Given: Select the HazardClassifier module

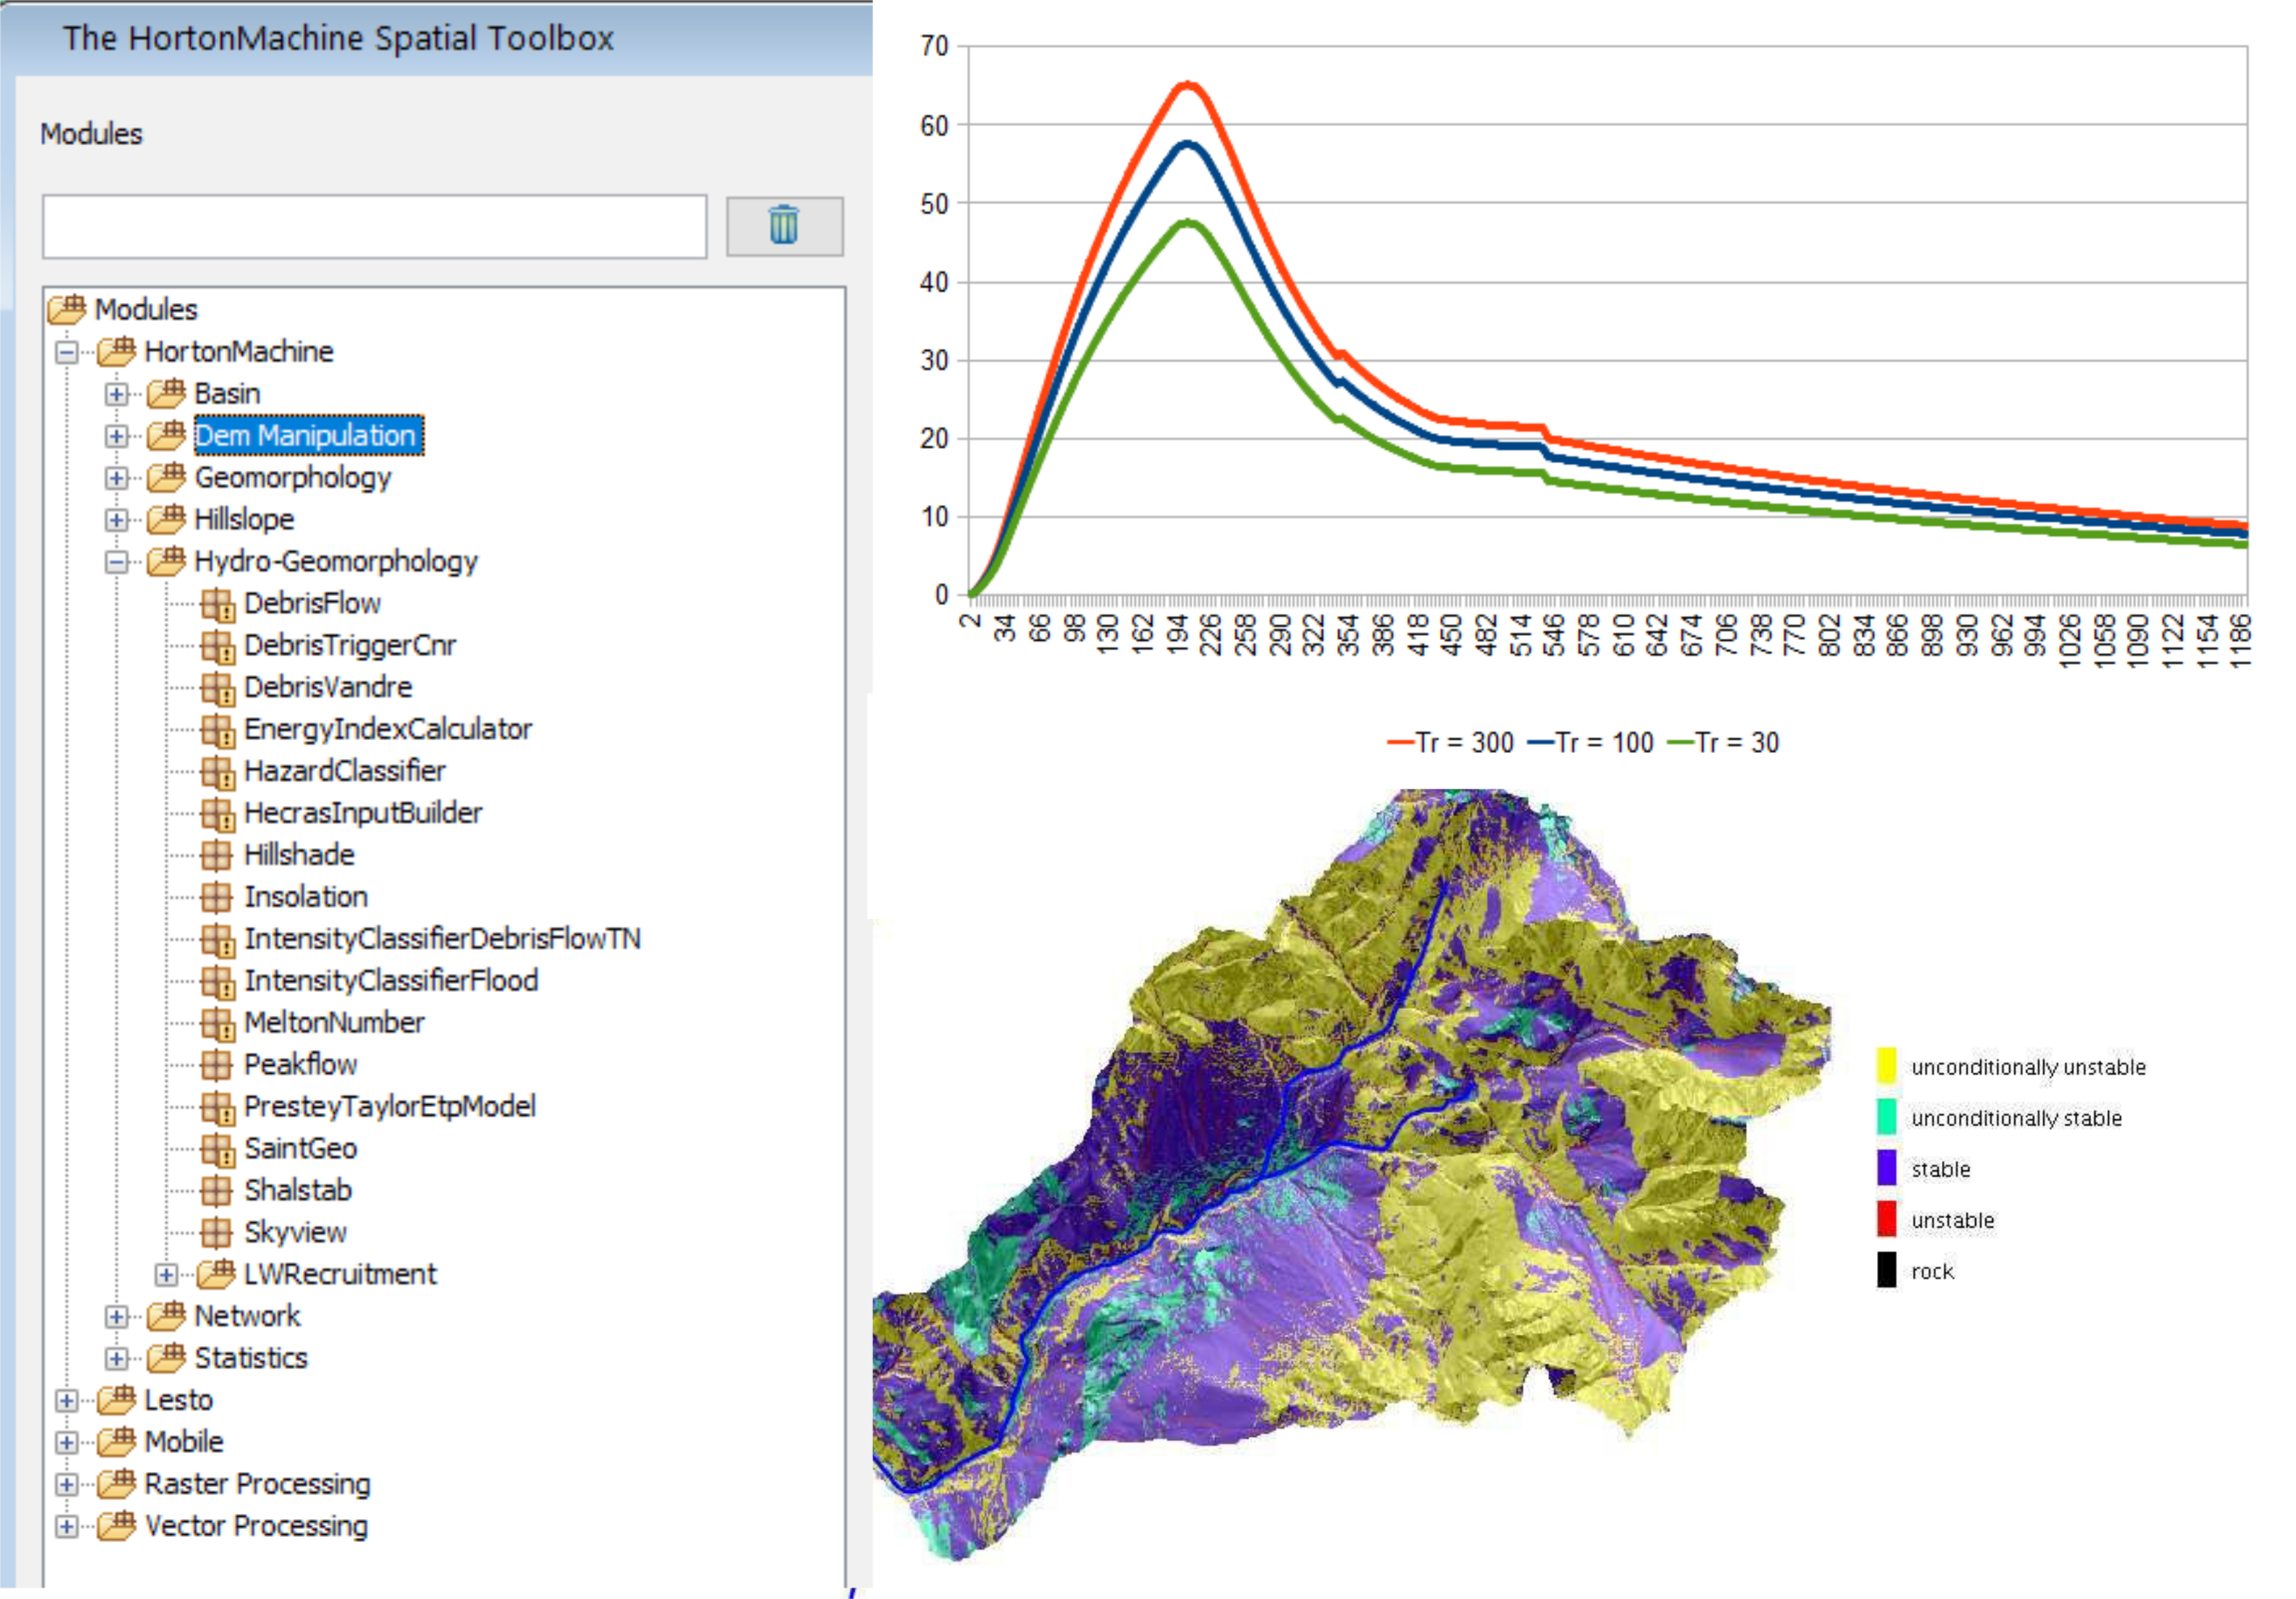Looking at the screenshot, I should 344,771.
